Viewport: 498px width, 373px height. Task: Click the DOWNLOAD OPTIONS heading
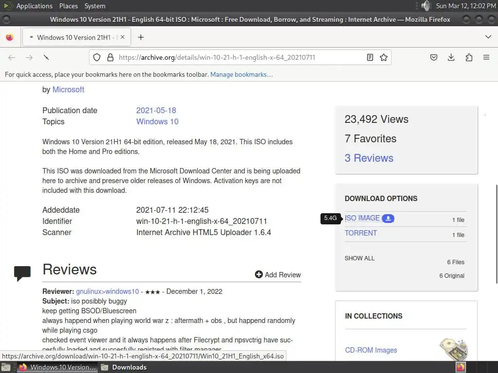point(381,199)
